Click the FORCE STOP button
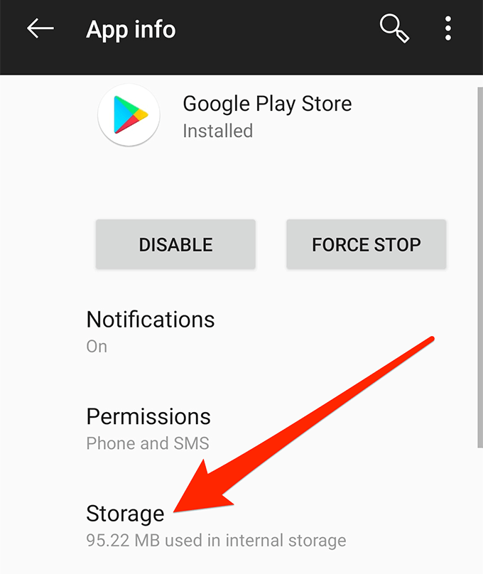This screenshot has width=483, height=574. tap(367, 244)
